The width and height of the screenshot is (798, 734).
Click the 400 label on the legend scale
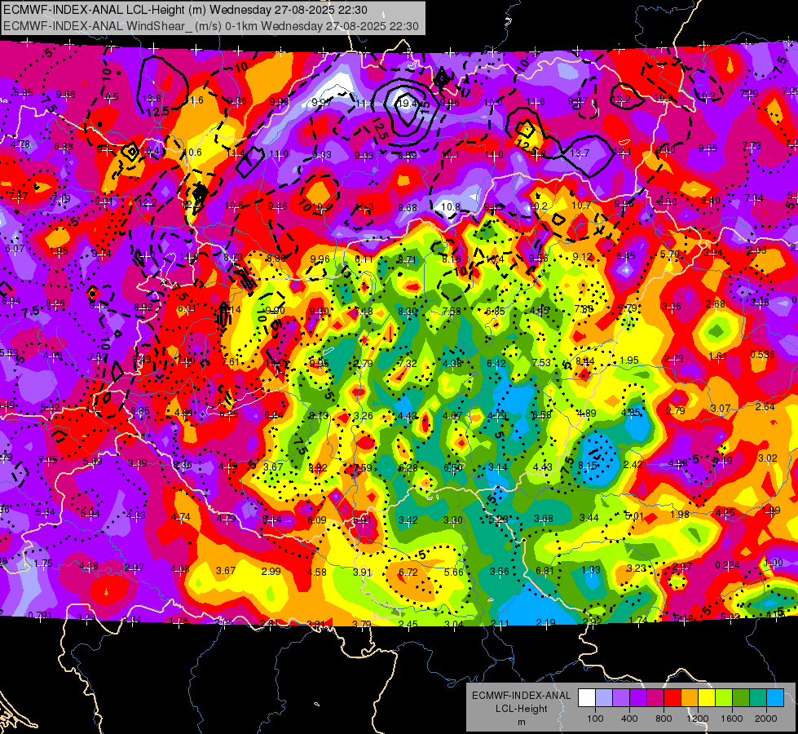(x=629, y=719)
